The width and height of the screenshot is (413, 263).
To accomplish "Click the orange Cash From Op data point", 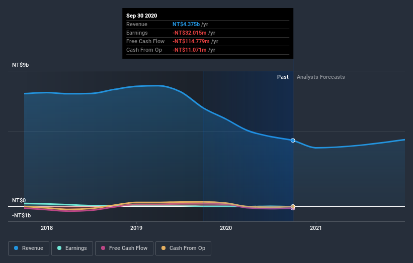I will [293, 206].
